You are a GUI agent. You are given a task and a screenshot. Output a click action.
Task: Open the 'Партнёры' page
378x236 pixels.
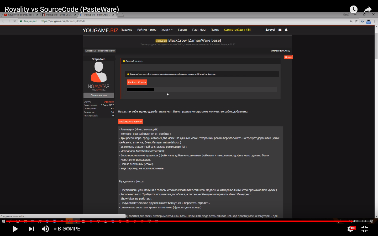point(199,30)
